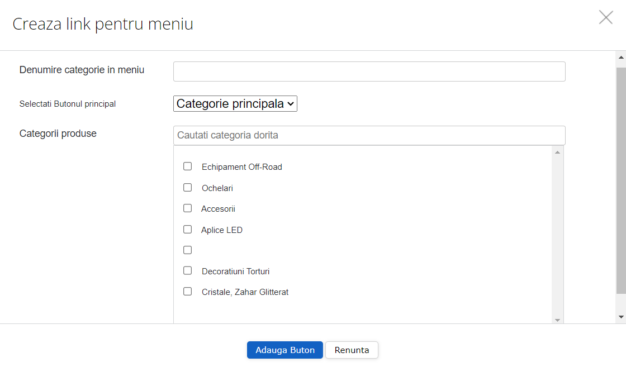
Task: Click the Cautati categoria dorita search field
Action: pos(369,135)
